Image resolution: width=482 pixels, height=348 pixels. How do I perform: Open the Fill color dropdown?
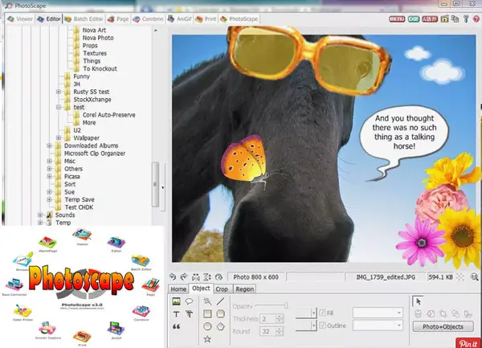[x=378, y=313]
